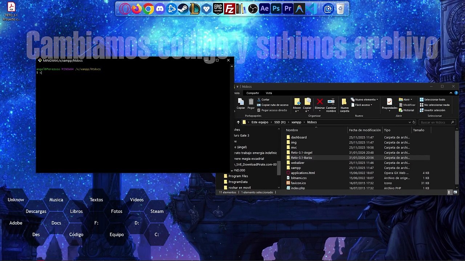Select the applications.html file
This screenshot has height=261, width=465.
357,173
